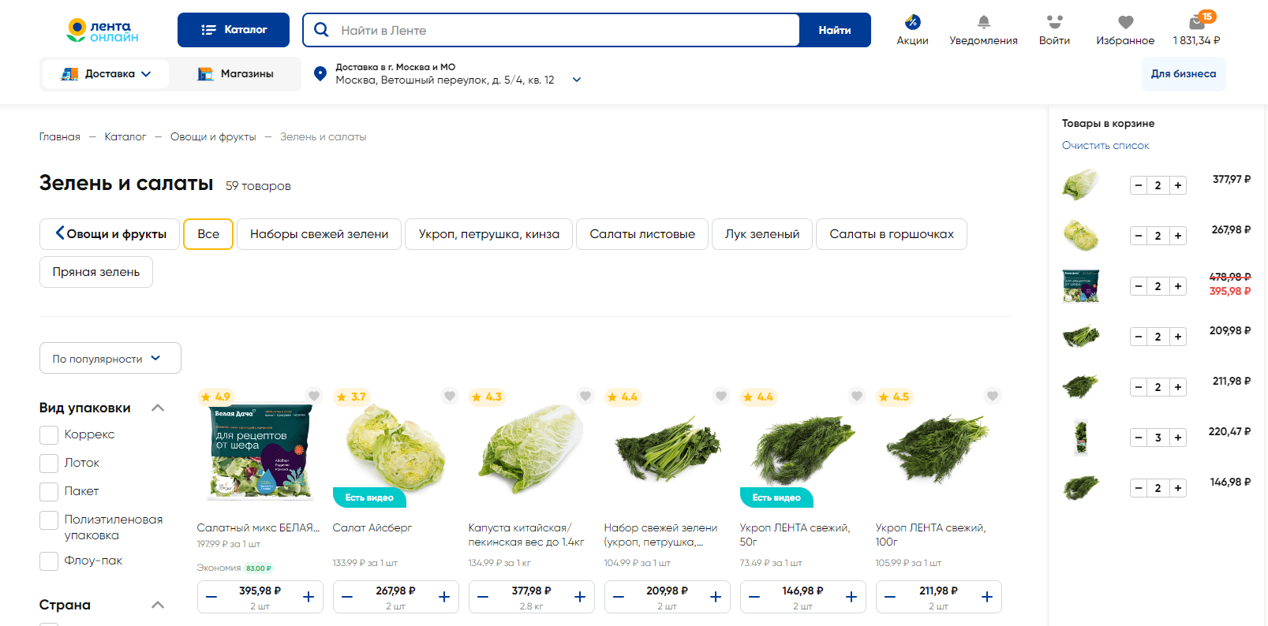Go back to Овощи и фрукты category
Screen dimensions: 1268x626
coord(110,234)
